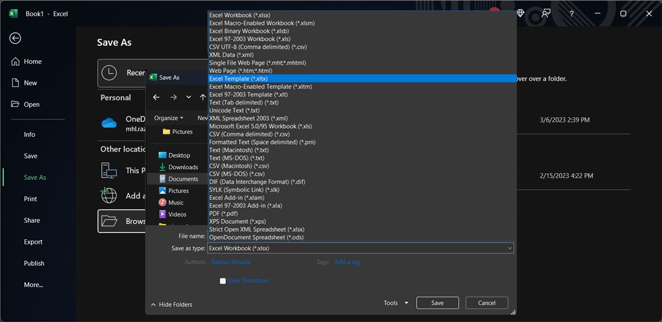Choose XPS Document (*.xps)
662x322 pixels.
[361, 221]
